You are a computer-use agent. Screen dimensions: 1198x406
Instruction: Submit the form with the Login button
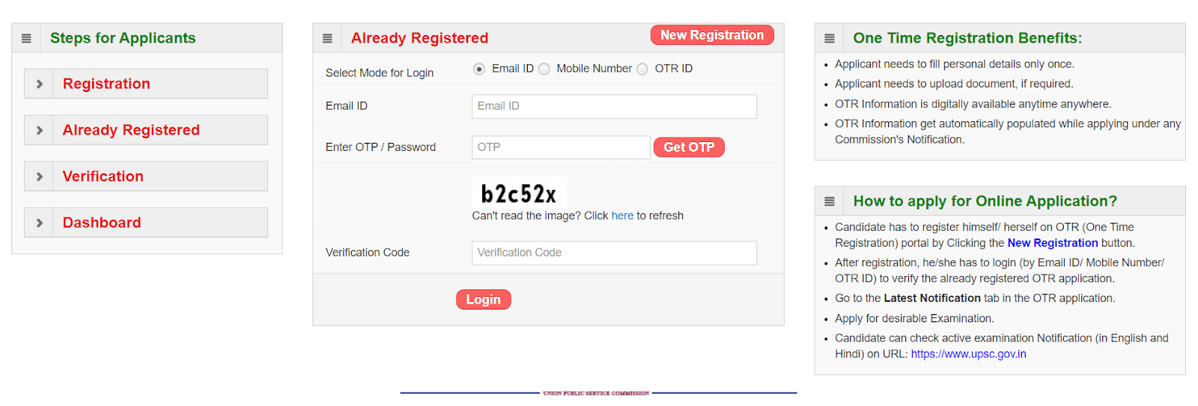click(484, 300)
